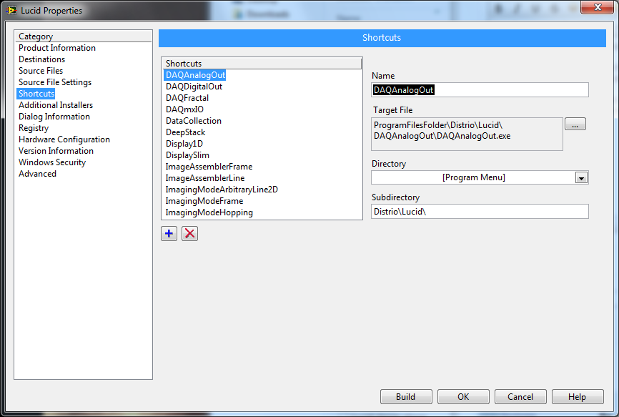Go to Source Files category
Image resolution: width=619 pixels, height=417 pixels.
[x=41, y=71]
